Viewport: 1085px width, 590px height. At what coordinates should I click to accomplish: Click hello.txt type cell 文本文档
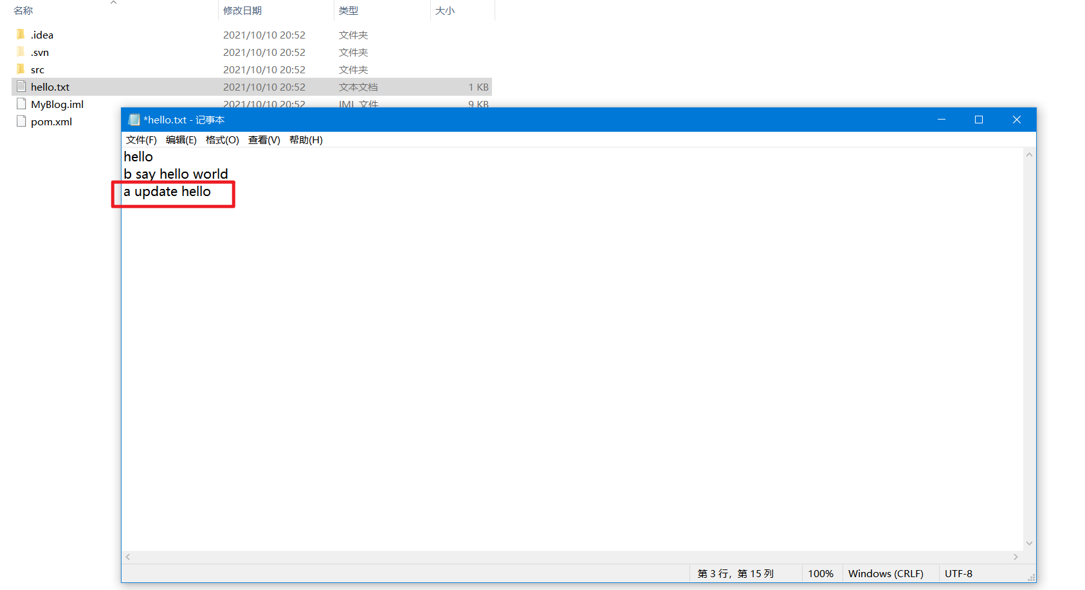tap(358, 87)
